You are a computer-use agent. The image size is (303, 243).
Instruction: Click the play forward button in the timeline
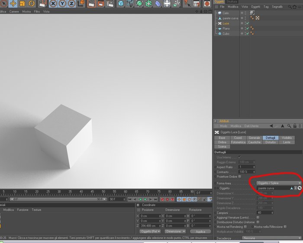tap(145, 199)
